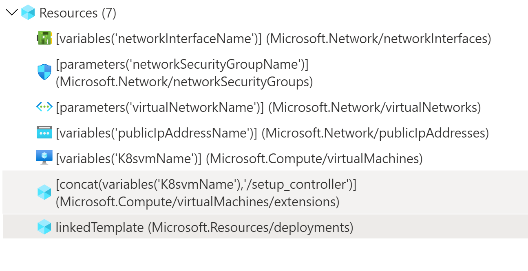Click the public IP address icon
The image size is (528, 271).
44,133
